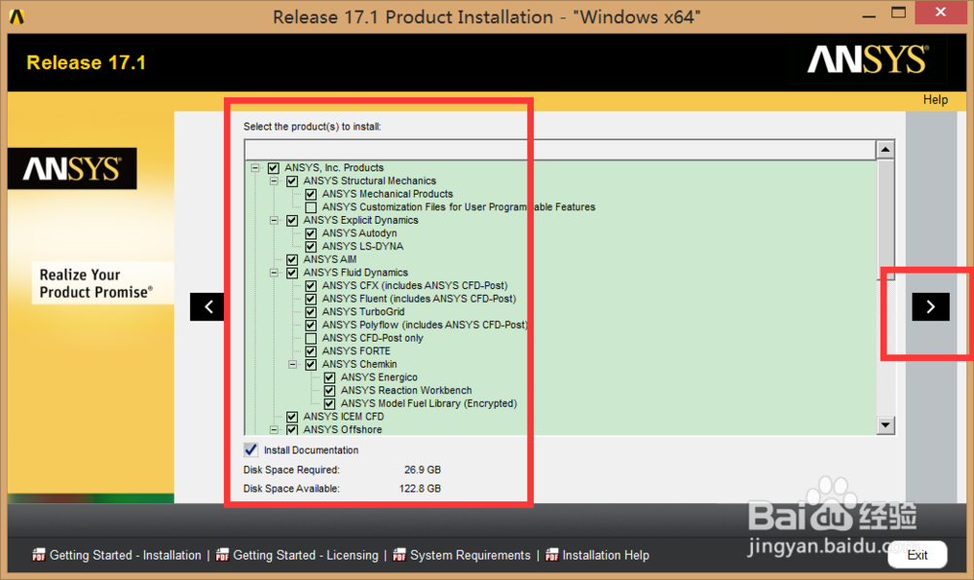Toggle ANSYS Chemkin checkbox
The height and width of the screenshot is (580, 974).
pyautogui.click(x=311, y=364)
